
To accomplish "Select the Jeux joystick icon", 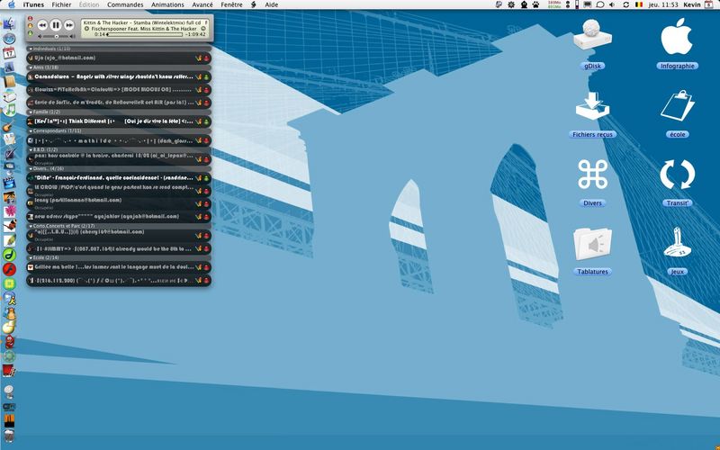I will coord(677,242).
